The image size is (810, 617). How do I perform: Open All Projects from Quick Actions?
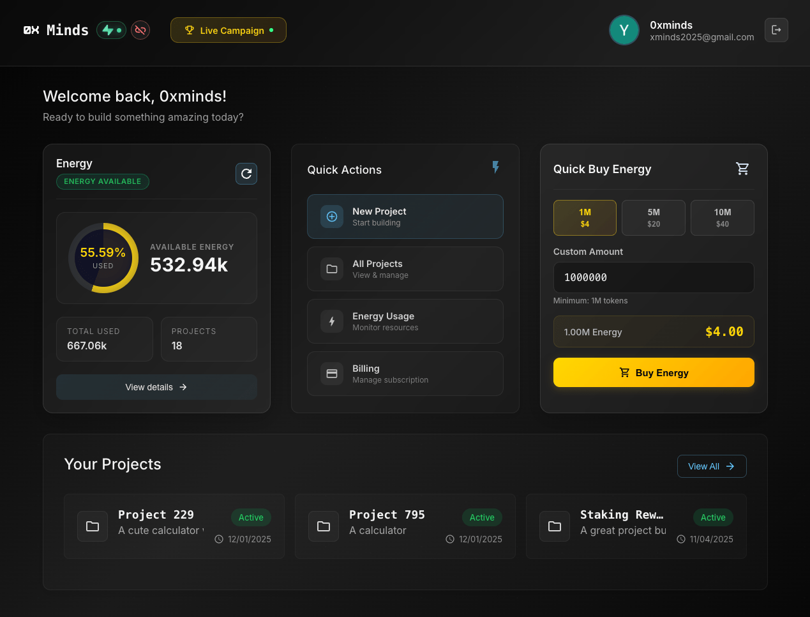click(x=405, y=269)
